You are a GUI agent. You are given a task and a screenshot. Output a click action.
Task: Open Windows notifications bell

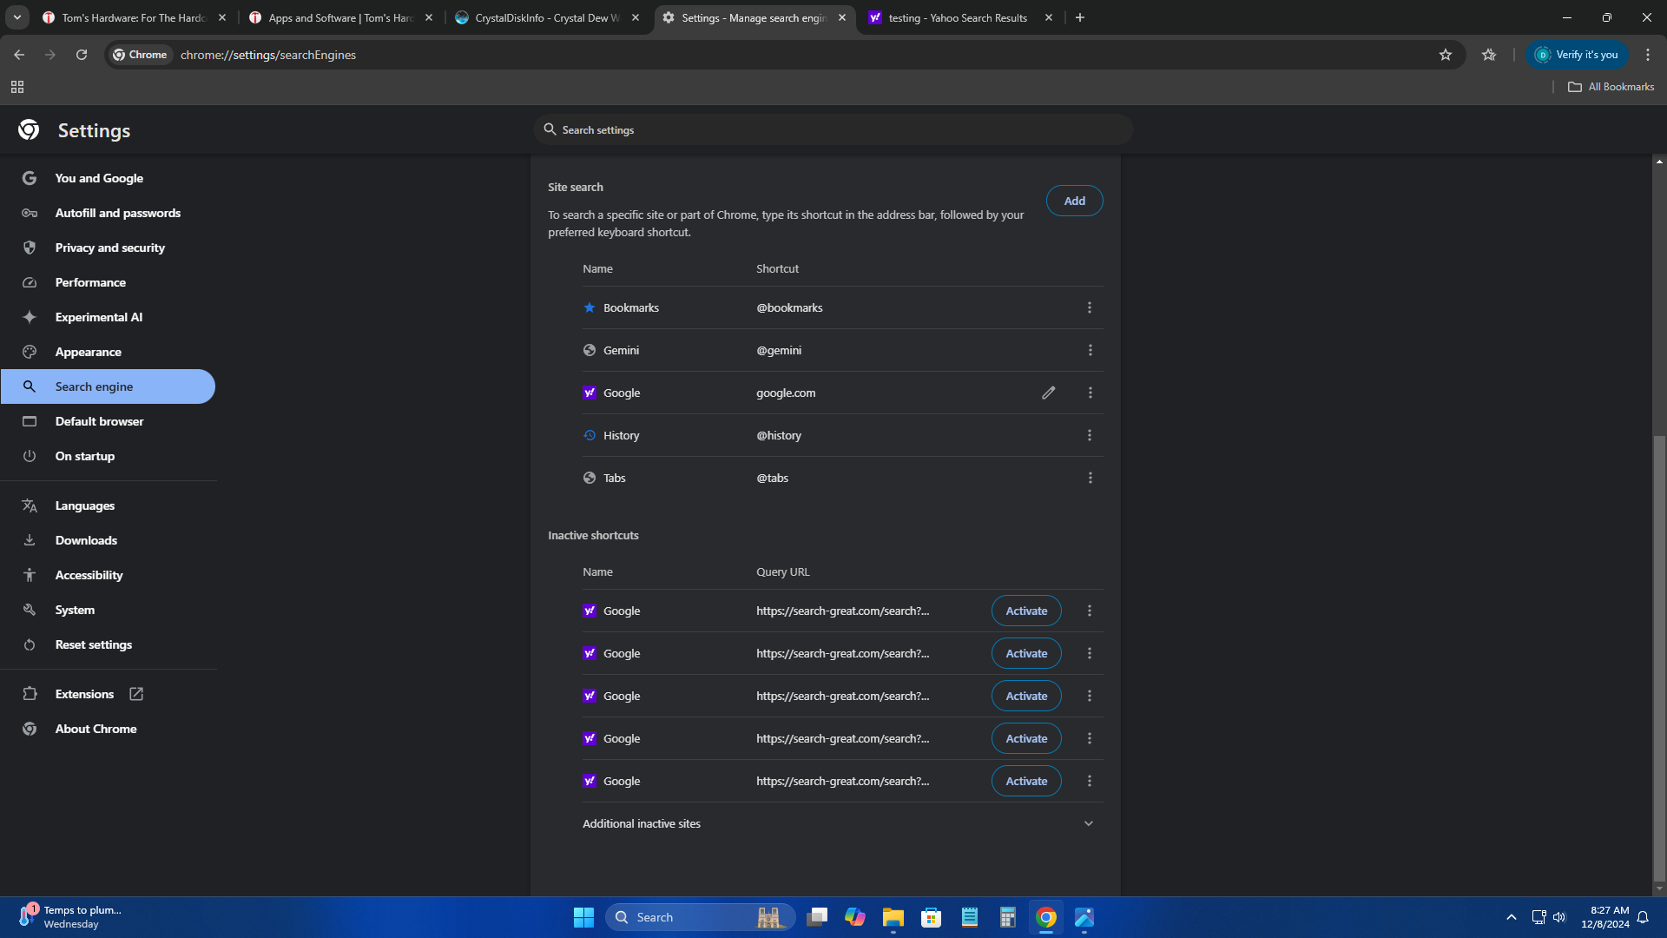pos(1643,917)
